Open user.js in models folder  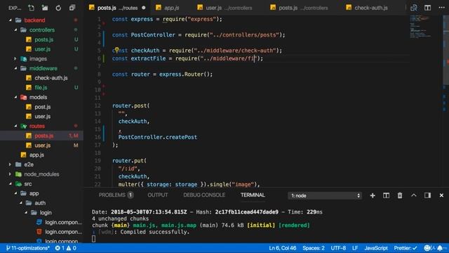pyautogui.click(x=41, y=117)
